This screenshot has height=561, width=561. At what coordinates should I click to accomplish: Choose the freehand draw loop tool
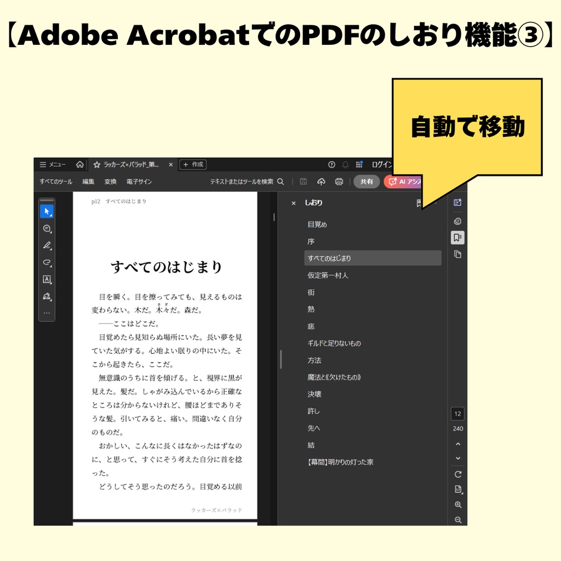point(47,262)
